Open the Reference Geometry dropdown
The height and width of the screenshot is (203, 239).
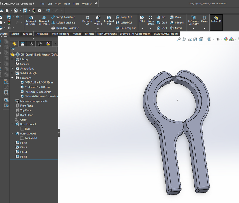click(x=193, y=28)
